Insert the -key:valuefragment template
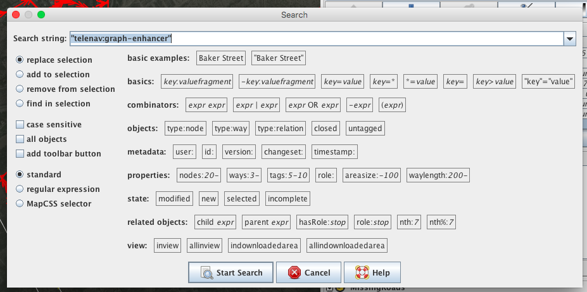 tap(277, 82)
